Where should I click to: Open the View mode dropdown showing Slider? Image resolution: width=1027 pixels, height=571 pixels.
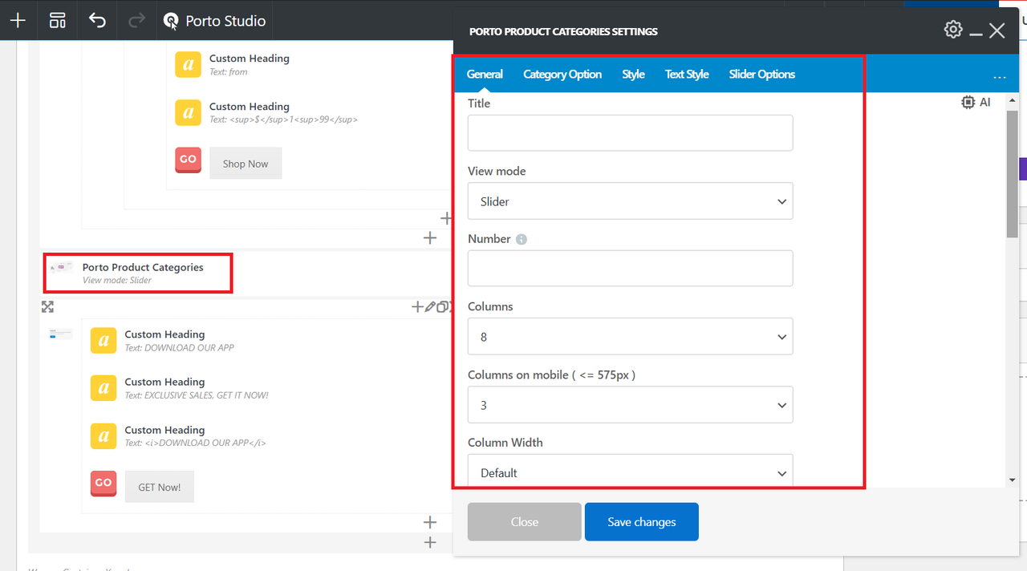630,201
